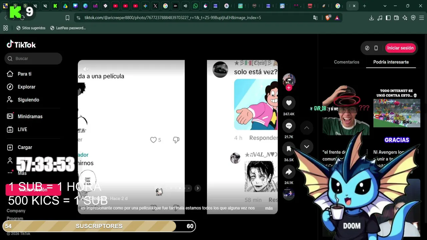
Task: Close the active TikTok tab
Action: click(x=354, y=6)
